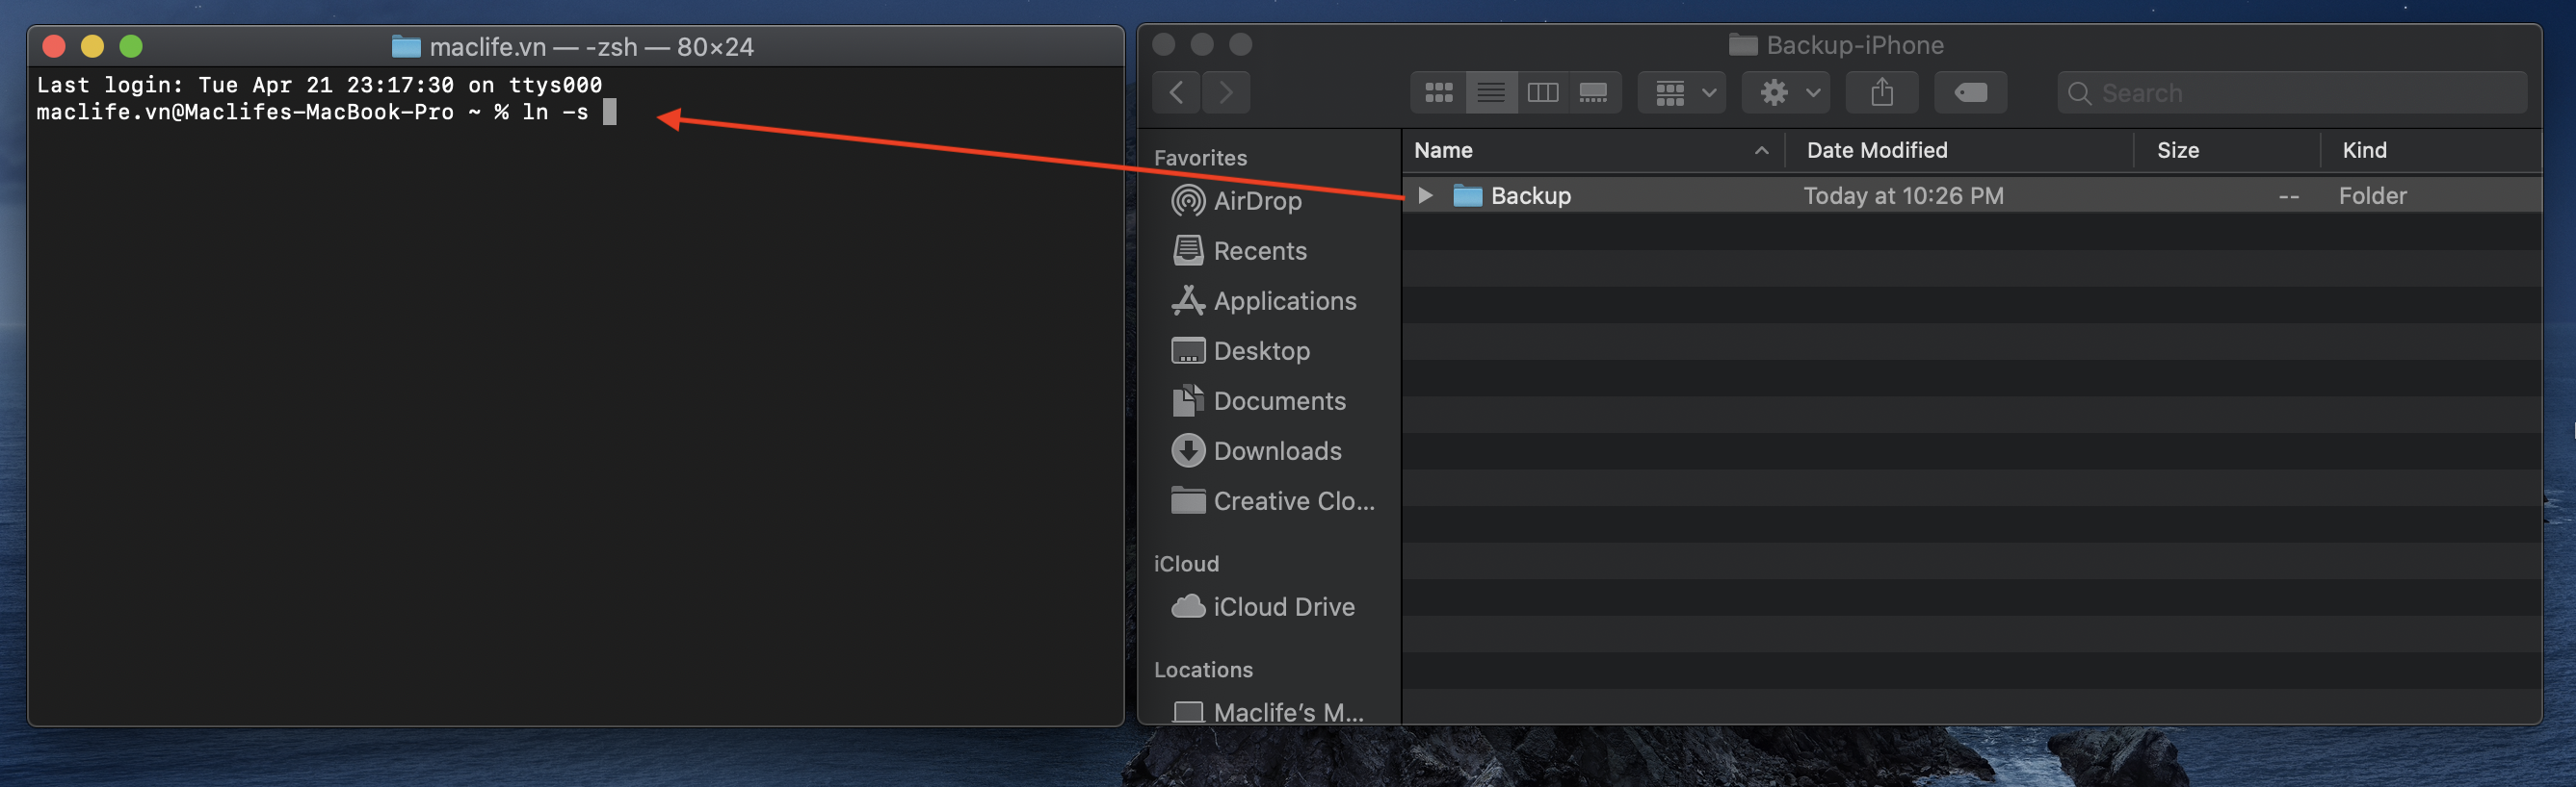2576x787 pixels.
Task: Open Downloads from the sidebar
Action: (x=1276, y=450)
